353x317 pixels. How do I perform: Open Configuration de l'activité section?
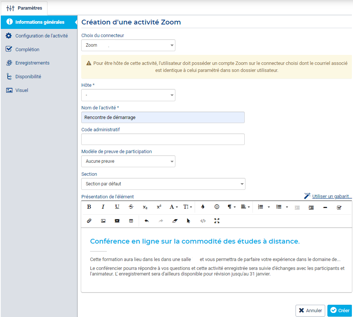coord(39,36)
